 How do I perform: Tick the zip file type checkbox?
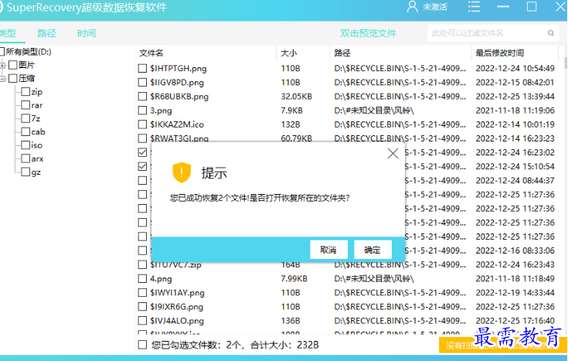tap(26, 92)
